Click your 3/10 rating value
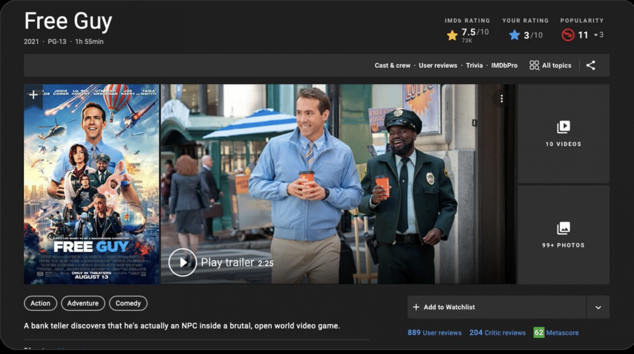The height and width of the screenshot is (354, 634). pyautogui.click(x=533, y=35)
